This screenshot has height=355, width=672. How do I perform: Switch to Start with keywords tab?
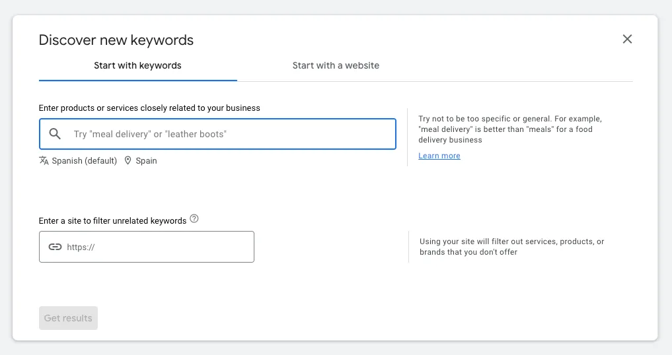137,65
